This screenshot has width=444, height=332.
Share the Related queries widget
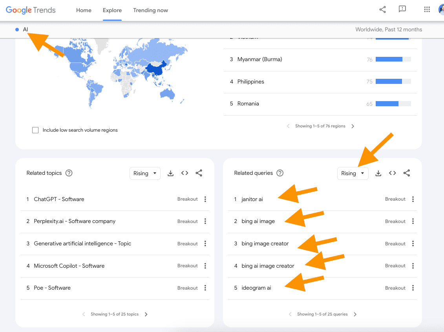[407, 173]
